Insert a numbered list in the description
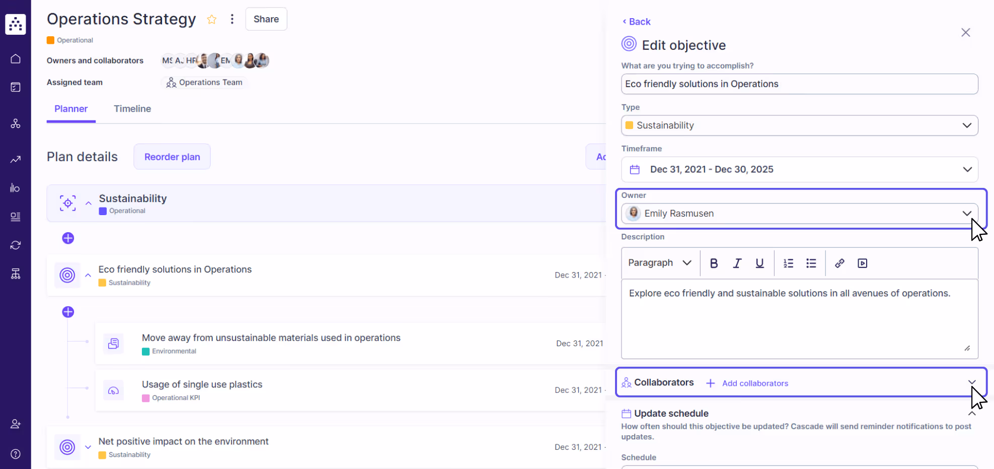The height and width of the screenshot is (469, 994). (788, 262)
